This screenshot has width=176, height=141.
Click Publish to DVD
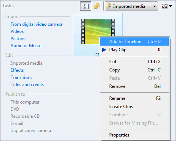tap(15, 109)
